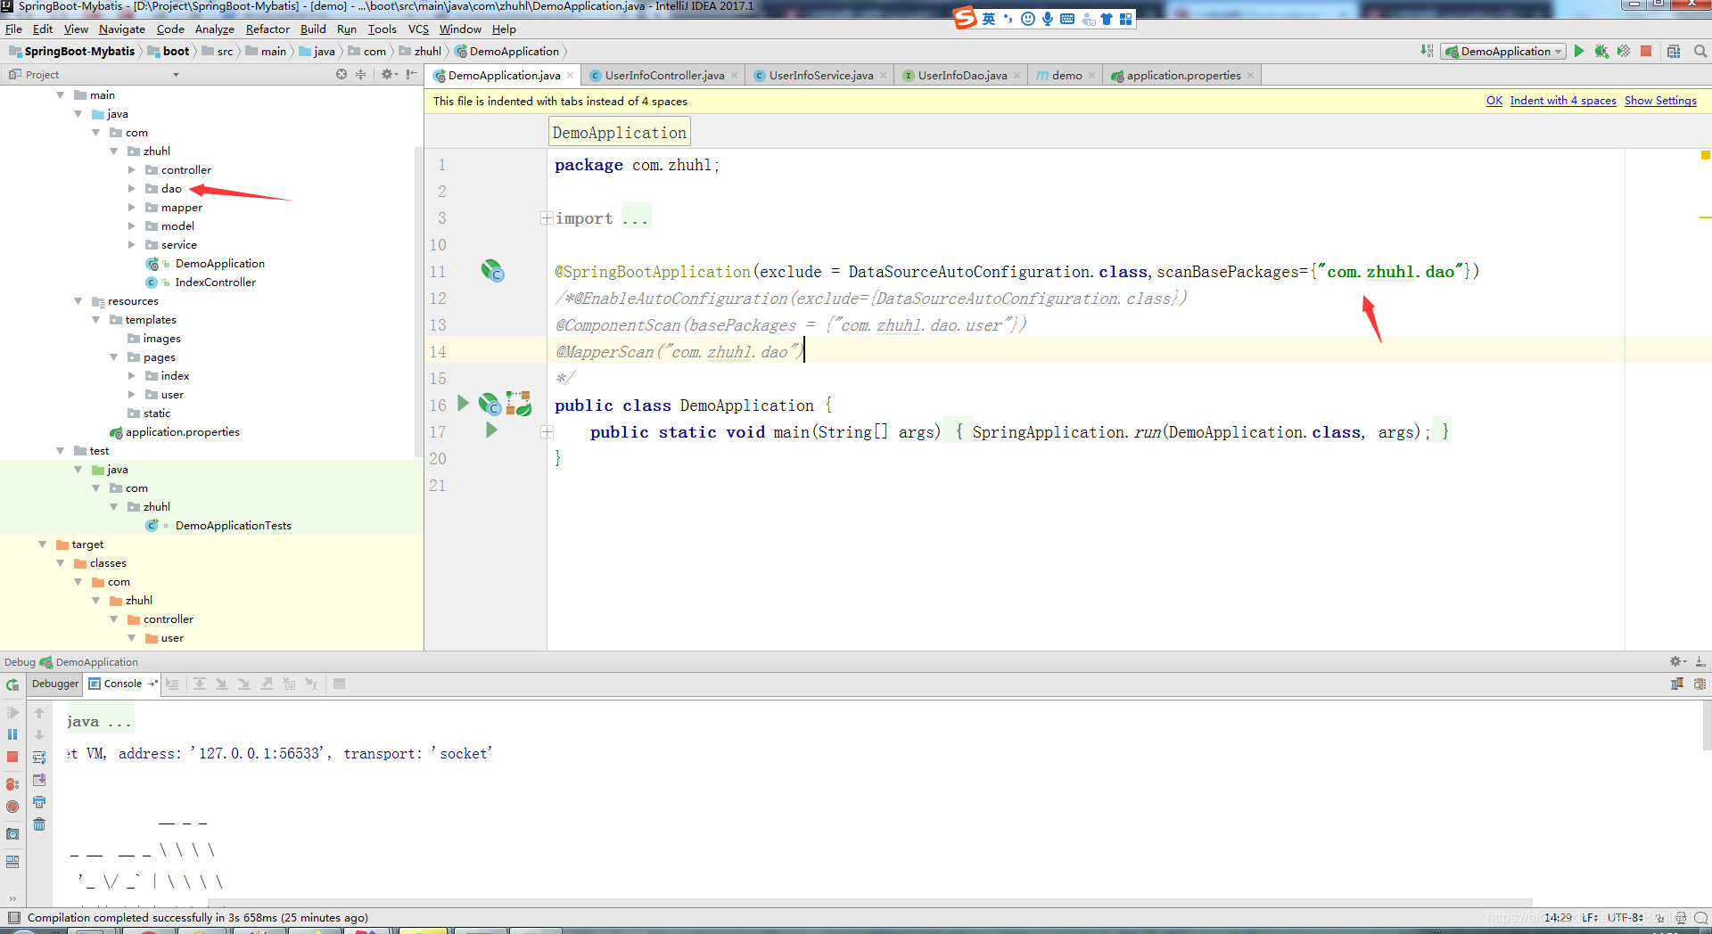Image resolution: width=1712 pixels, height=934 pixels.
Task: Click the Indent with 4 spaces link
Action: click(1563, 101)
